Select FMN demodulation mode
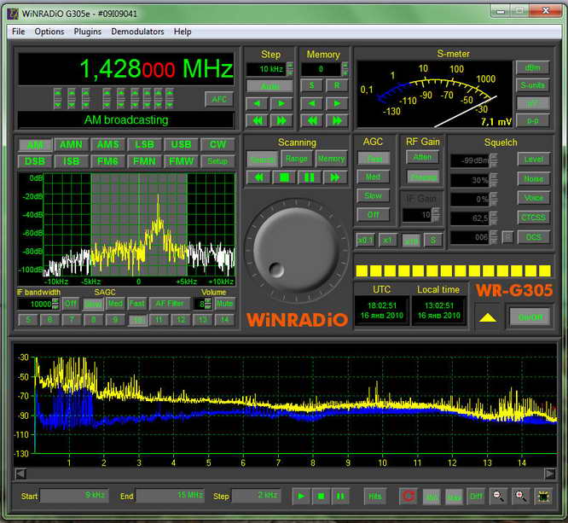This screenshot has width=568, height=523. [144, 161]
